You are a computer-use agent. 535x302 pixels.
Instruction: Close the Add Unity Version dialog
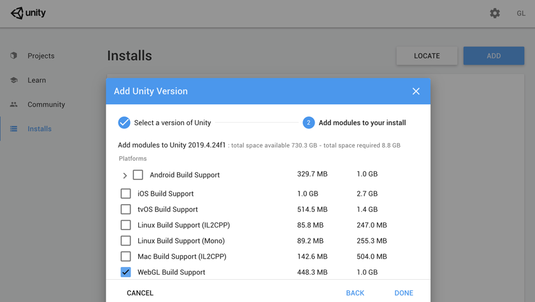tap(416, 92)
